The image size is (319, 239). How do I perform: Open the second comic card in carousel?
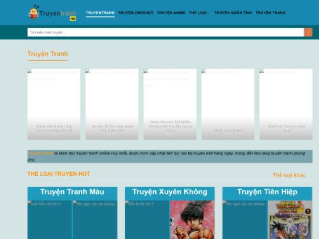[x=112, y=104]
